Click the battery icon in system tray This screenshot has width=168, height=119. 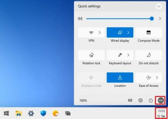[x=163, y=116]
